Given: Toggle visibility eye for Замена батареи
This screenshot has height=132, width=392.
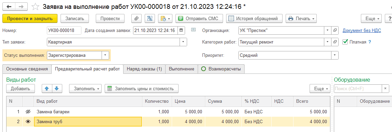Looking at the screenshot, I should (x=28, y=112).
